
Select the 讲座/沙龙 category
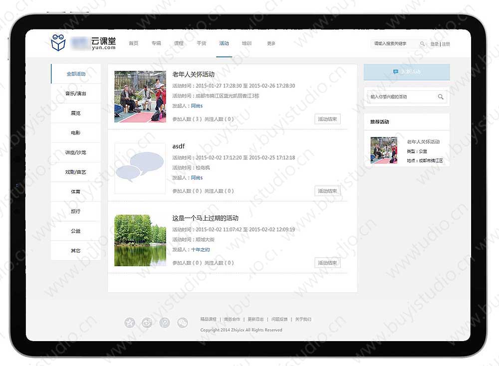76,152
